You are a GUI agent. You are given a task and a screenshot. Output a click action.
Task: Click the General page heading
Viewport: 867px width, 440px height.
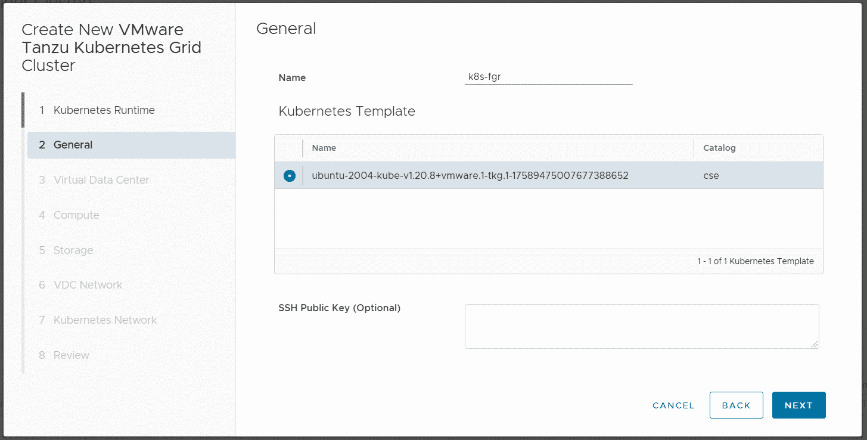pyautogui.click(x=286, y=29)
